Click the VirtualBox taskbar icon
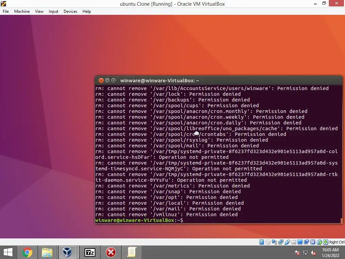Image resolution: width=345 pixels, height=259 pixels. [x=67, y=252]
